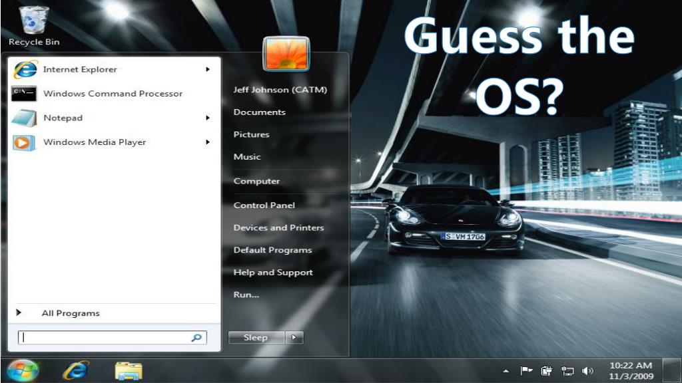Open Action Center flag icon
The height and width of the screenshot is (383, 682).
pos(526,370)
